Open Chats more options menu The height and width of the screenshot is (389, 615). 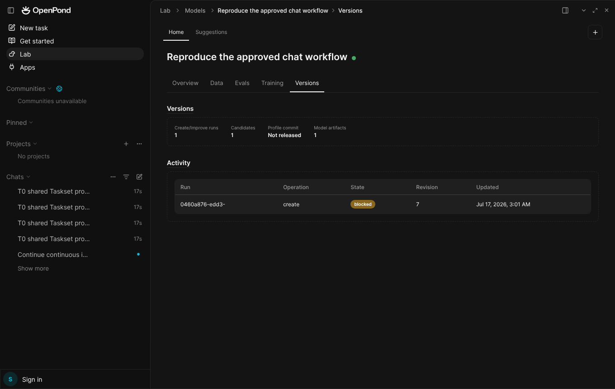(113, 177)
